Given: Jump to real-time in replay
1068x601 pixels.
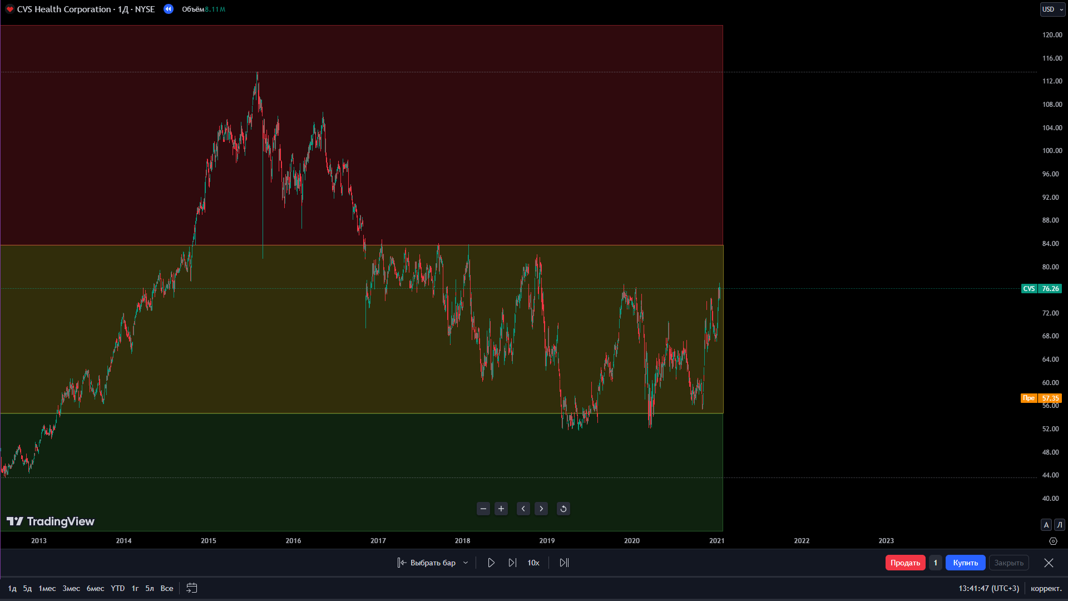Looking at the screenshot, I should [x=564, y=563].
